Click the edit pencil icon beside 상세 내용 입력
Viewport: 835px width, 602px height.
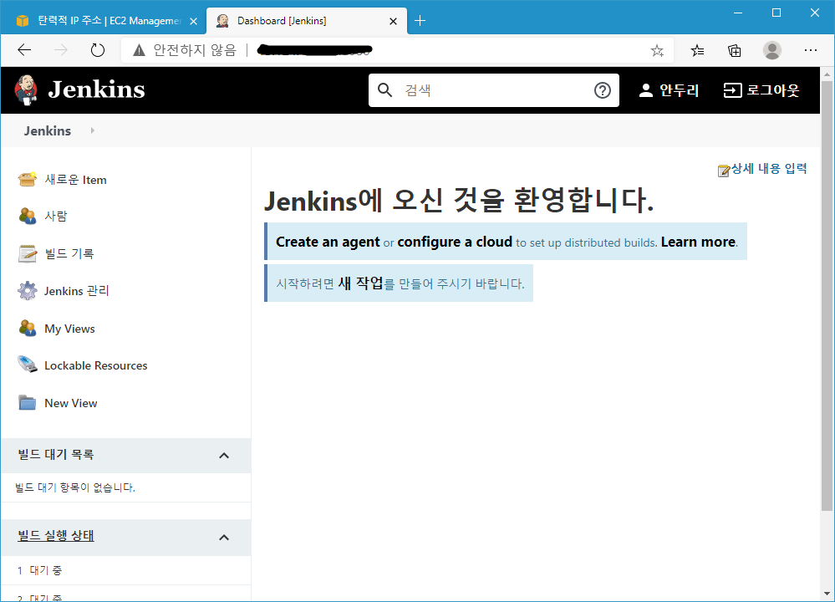(x=724, y=171)
